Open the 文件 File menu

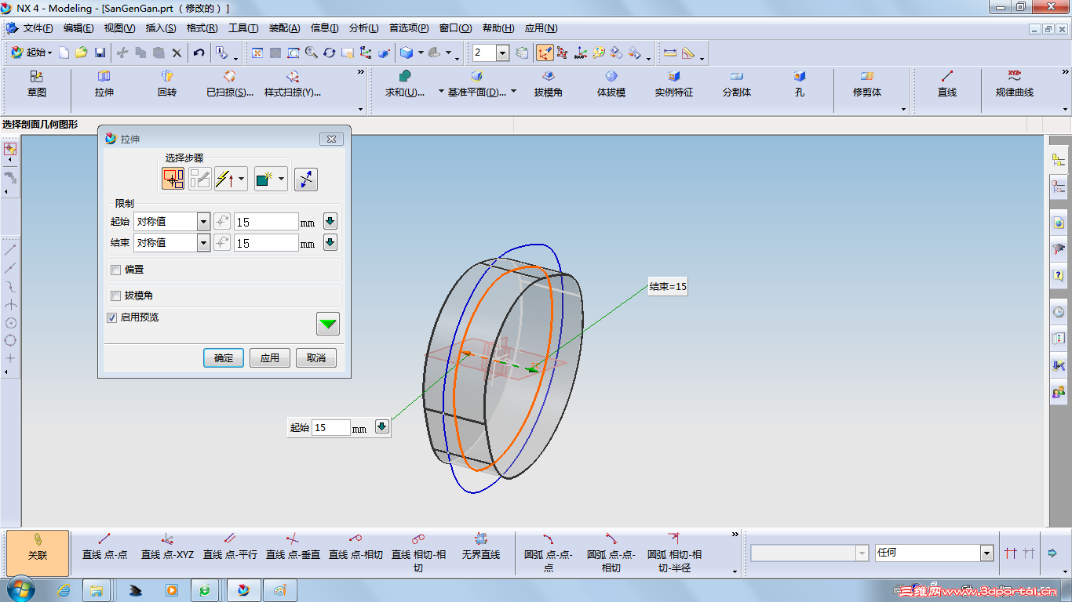coord(38,28)
